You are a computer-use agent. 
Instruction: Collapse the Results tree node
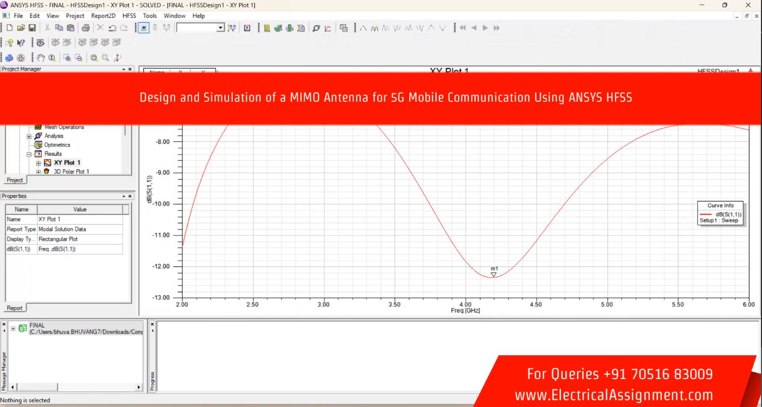click(x=30, y=154)
